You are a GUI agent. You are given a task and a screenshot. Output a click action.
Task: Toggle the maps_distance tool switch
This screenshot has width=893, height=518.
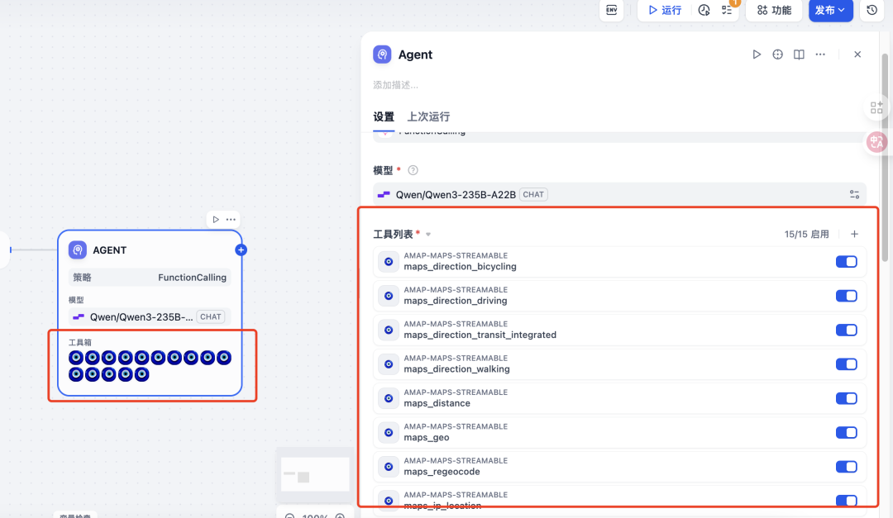pos(847,398)
